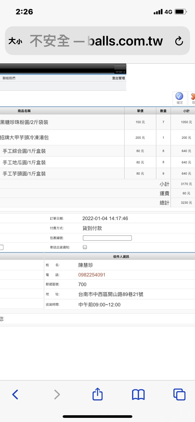Open the Safari share sheet icon
The height and width of the screenshot is (422, 195).
click(x=97, y=394)
